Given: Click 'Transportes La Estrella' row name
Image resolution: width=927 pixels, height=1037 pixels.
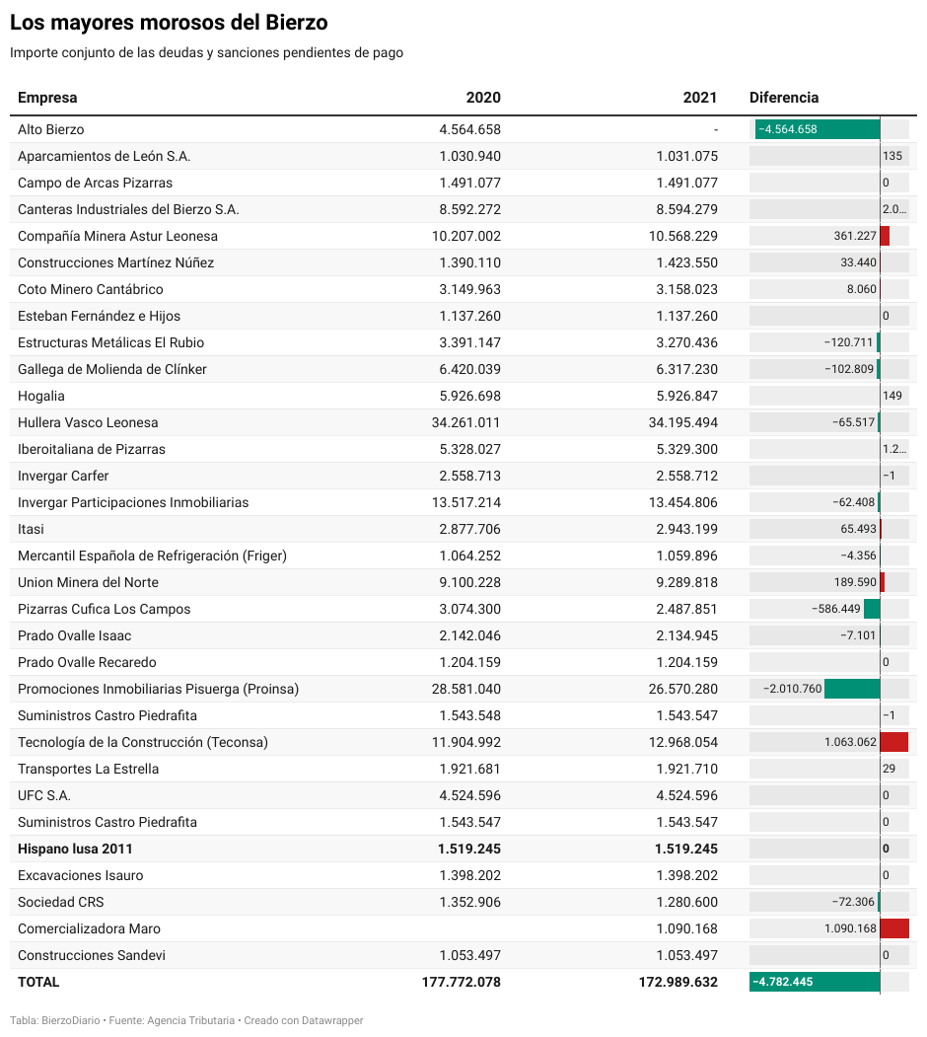Looking at the screenshot, I should [88, 770].
